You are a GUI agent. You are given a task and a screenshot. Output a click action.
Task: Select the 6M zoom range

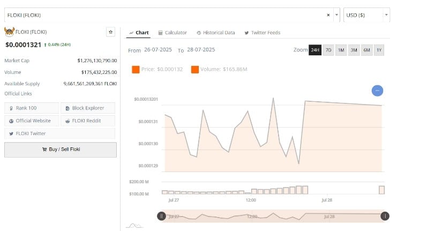click(367, 50)
